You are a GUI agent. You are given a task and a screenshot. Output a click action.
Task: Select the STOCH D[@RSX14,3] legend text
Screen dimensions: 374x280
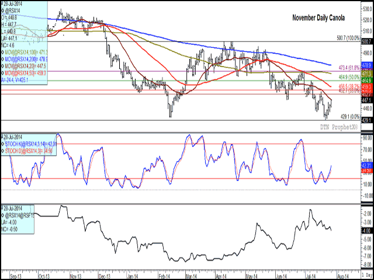tap(29, 150)
